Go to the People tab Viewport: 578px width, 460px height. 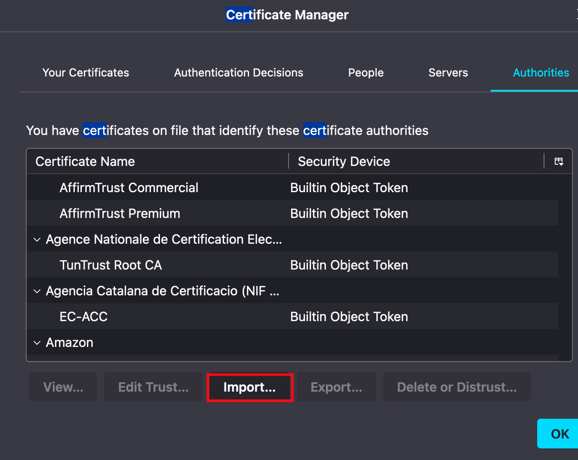366,73
